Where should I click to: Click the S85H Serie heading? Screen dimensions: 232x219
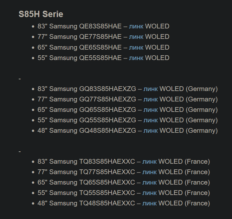click(41, 14)
